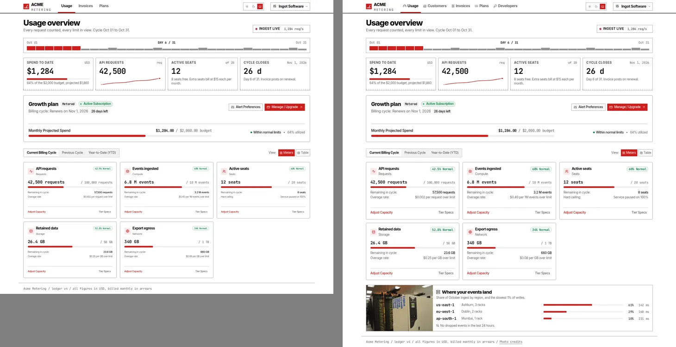Click the Active seats card icon in right pane
This screenshot has height=347, width=676.
(566, 171)
